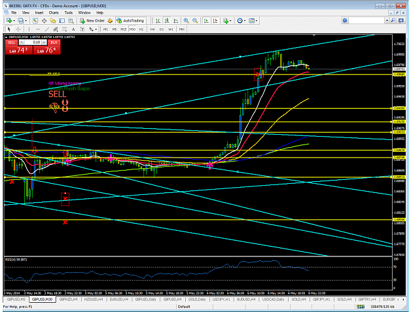Expand the Profiles dropdown arrow
The height and width of the screenshot is (312, 409).
[26, 20]
